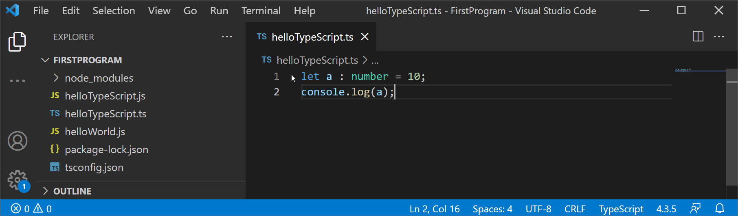Place the cursor on 'console' in line 2
Screen dimensions: 738x216
click(x=323, y=92)
